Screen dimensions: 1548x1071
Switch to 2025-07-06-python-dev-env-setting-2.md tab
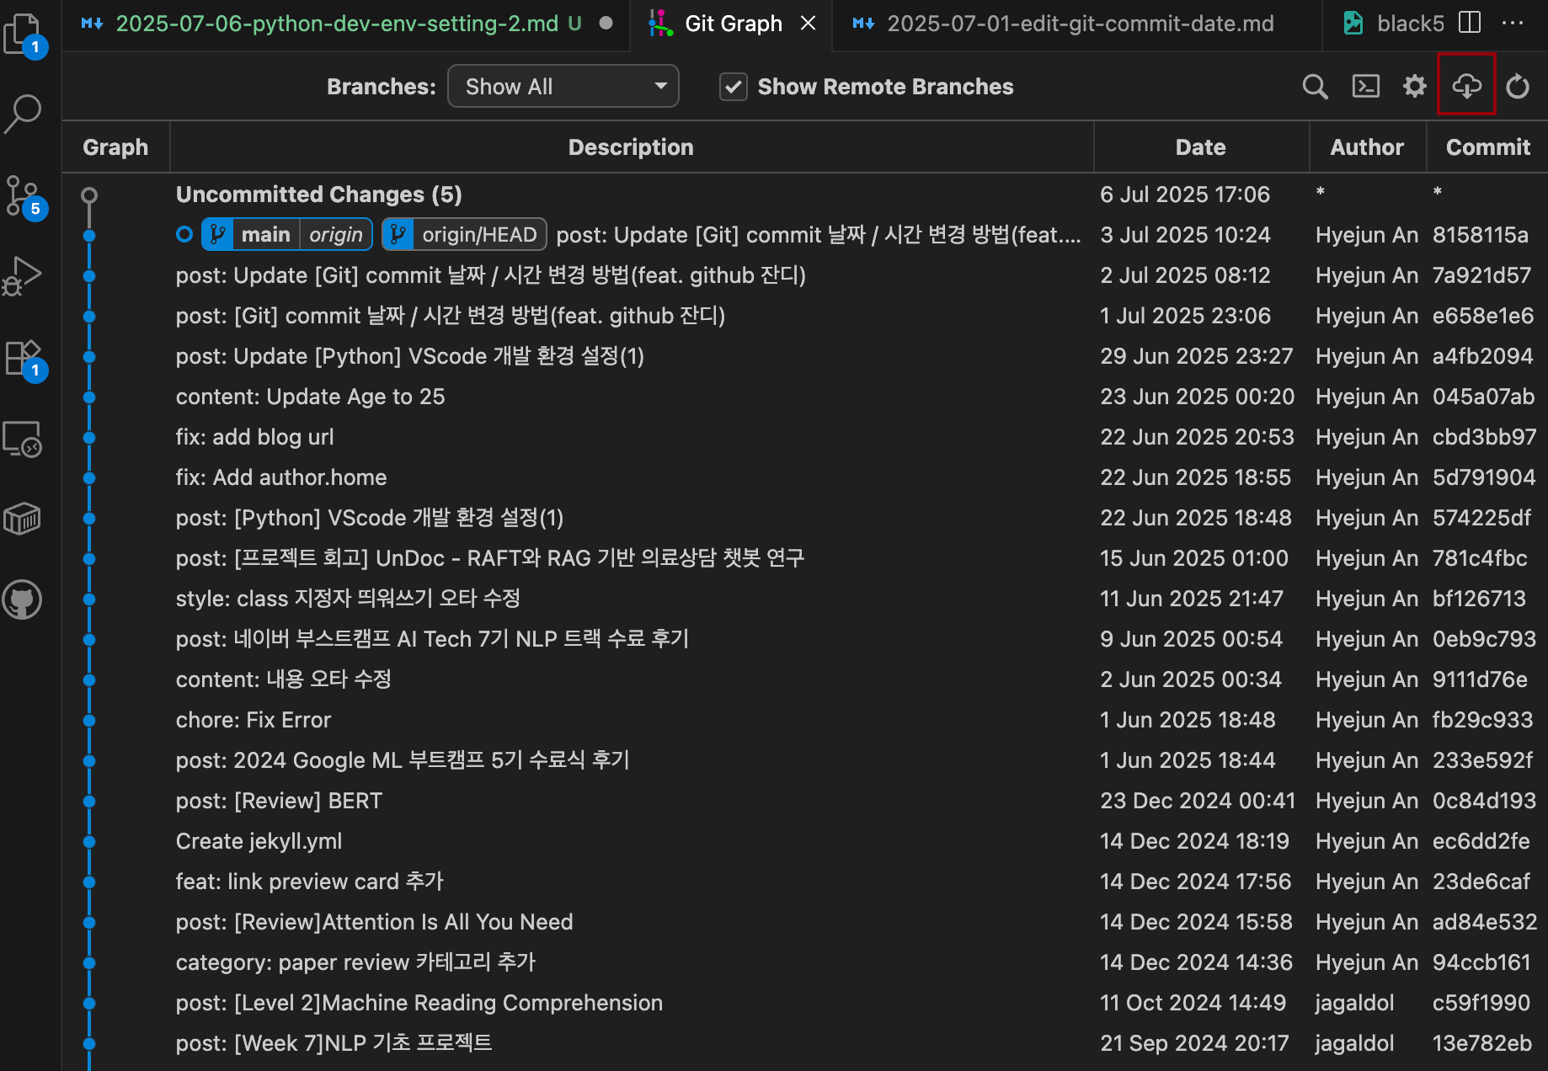[x=344, y=24]
